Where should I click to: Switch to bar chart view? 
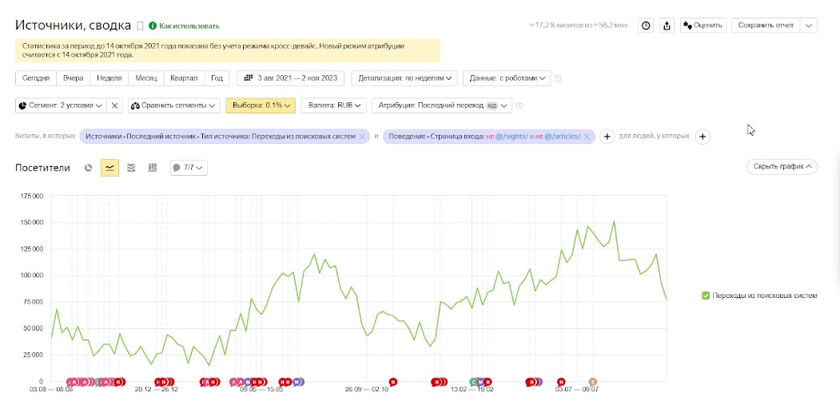point(152,168)
